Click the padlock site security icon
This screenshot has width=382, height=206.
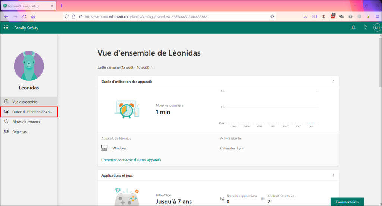pyautogui.click(x=73, y=16)
